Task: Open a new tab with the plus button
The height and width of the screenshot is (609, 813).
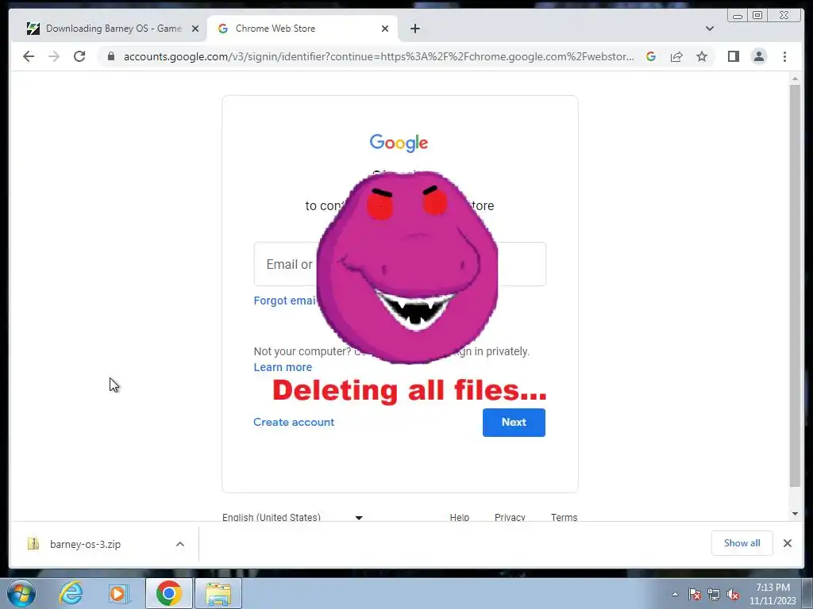Action: (414, 29)
